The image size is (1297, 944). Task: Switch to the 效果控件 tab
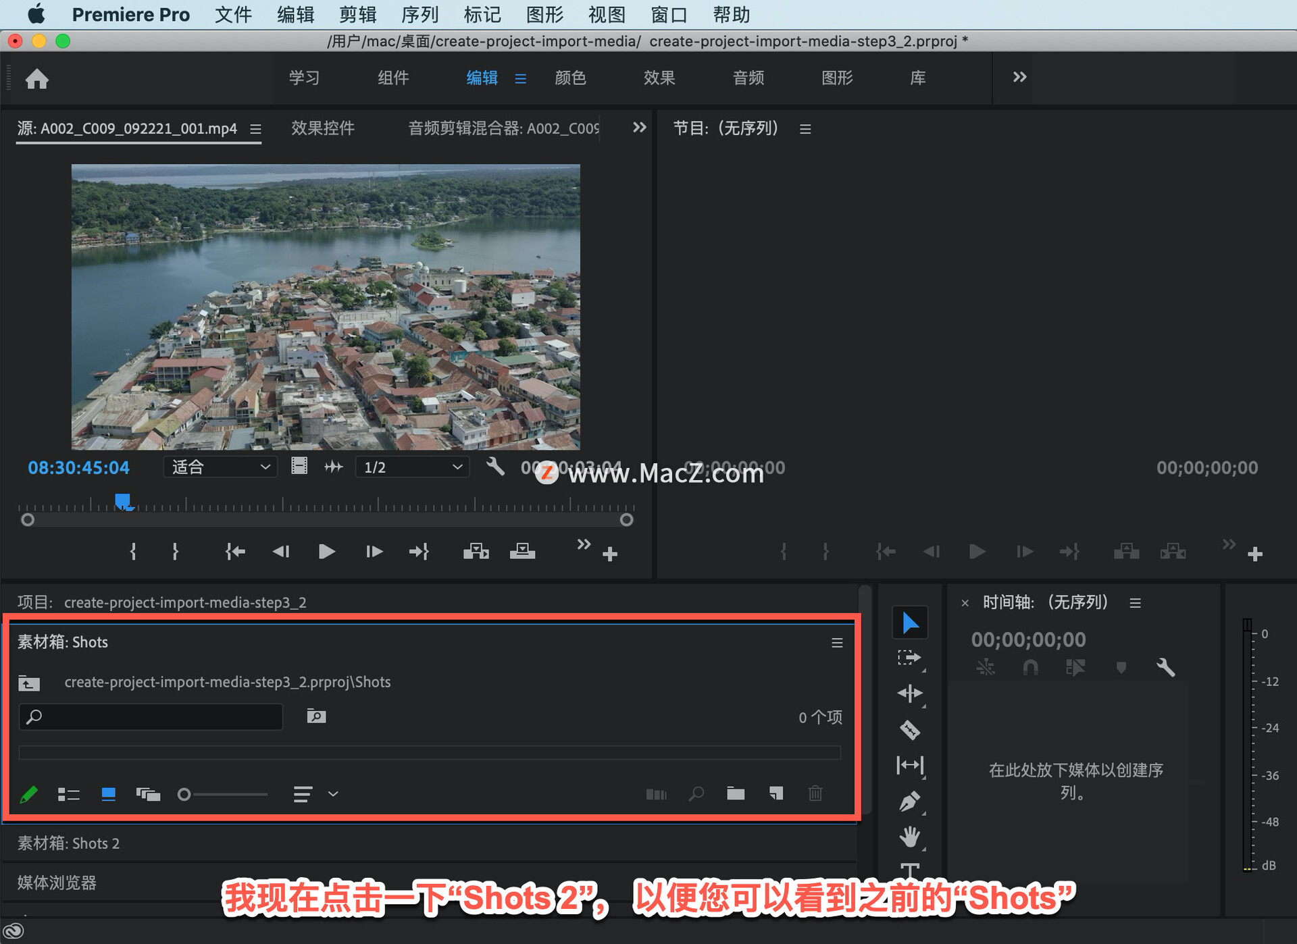tap(322, 128)
